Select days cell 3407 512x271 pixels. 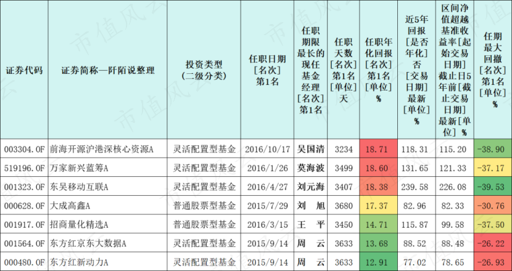pos(344,187)
